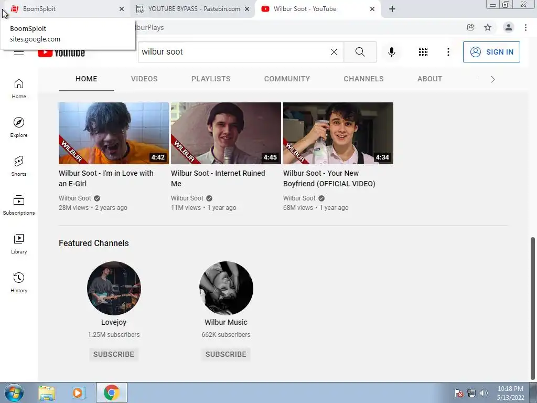This screenshot has height=403, width=537.
Task: Share this page using the browser share icon
Action: coord(470,27)
